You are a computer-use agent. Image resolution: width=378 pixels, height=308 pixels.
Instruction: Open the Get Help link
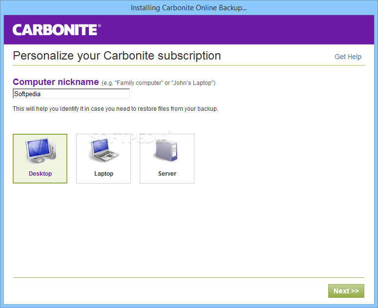[348, 57]
